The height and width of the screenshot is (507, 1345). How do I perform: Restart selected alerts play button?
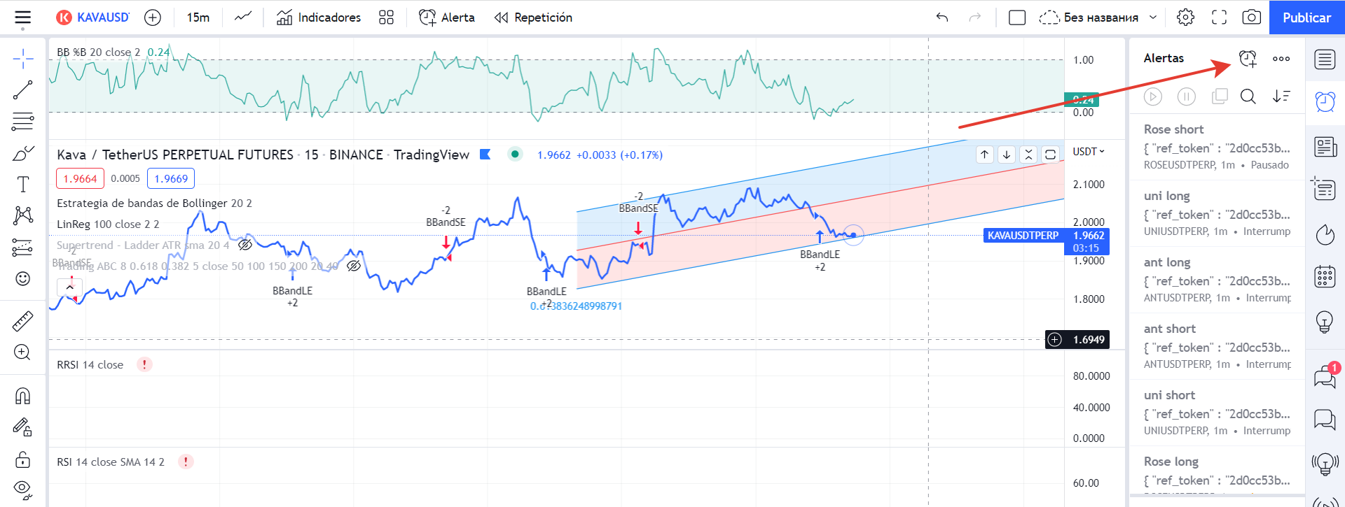[x=1153, y=97]
